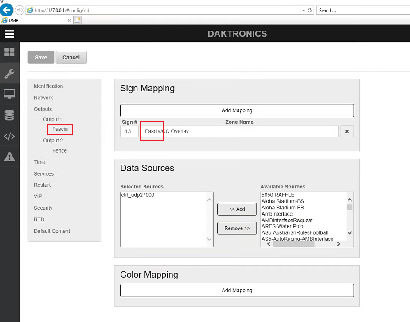Expand the address bar dropdown arrow
This screenshot has width=410, height=322.
click(303, 10)
